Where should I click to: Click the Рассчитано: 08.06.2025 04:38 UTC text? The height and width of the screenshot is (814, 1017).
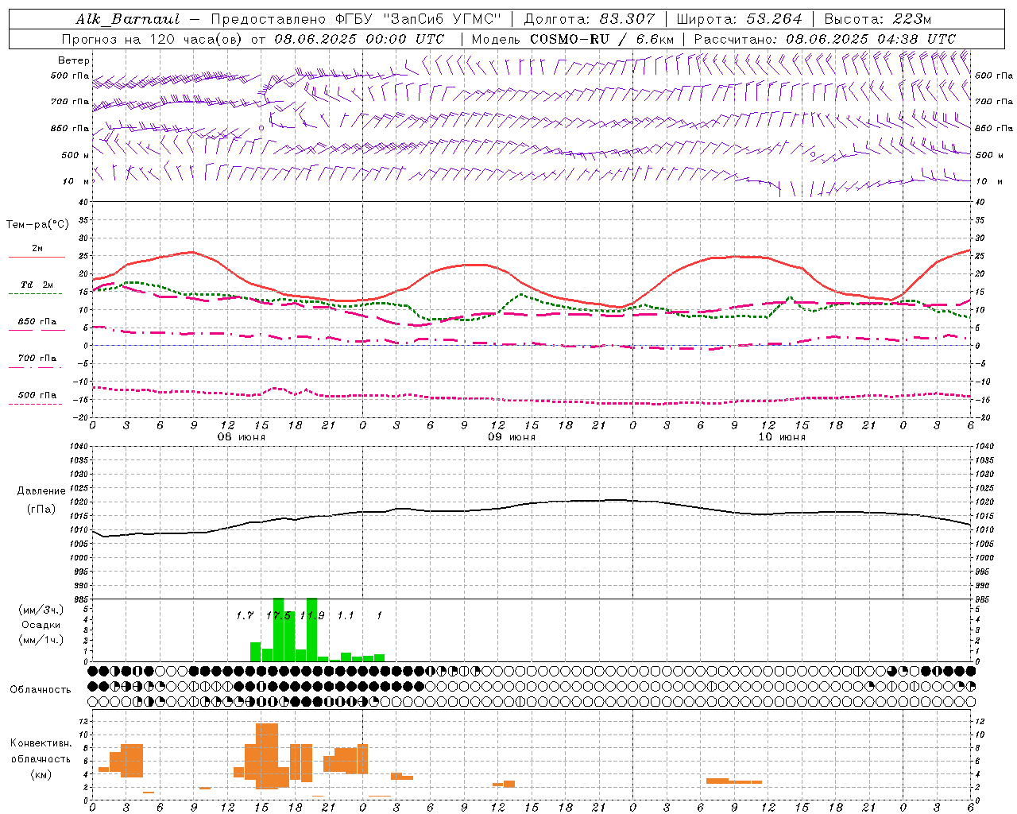click(x=825, y=39)
